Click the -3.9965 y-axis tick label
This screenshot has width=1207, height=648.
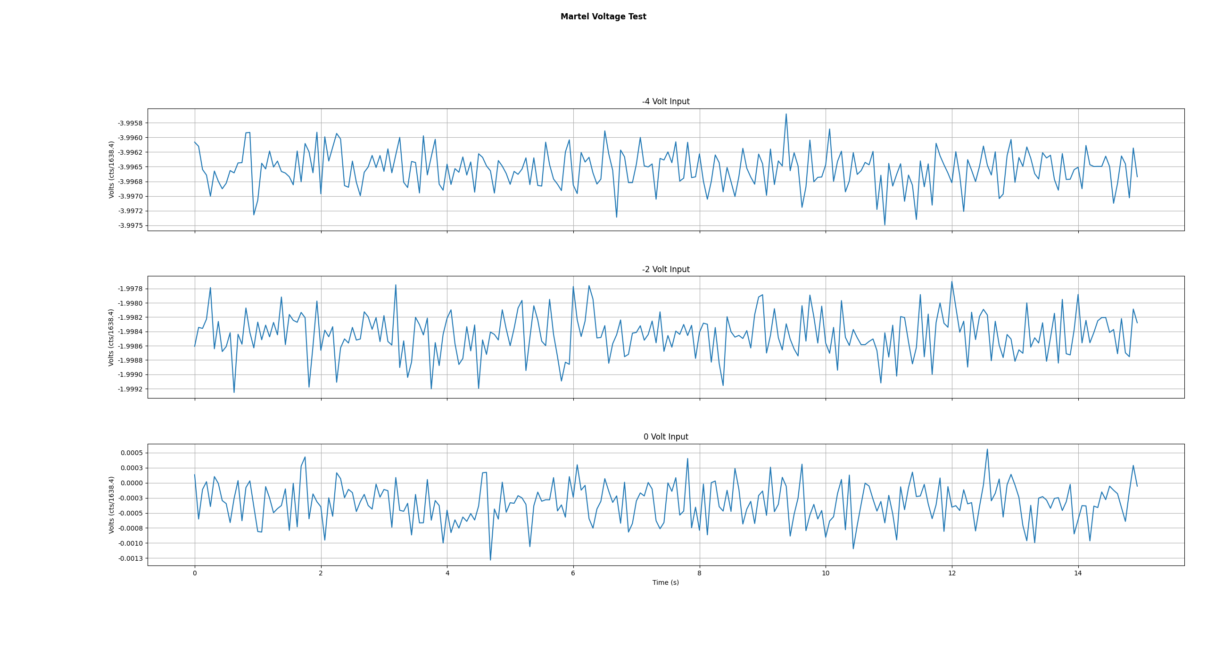pyautogui.click(x=130, y=167)
